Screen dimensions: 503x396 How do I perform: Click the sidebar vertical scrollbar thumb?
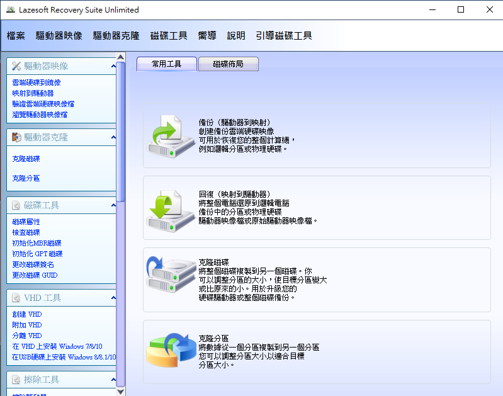pyautogui.click(x=121, y=132)
